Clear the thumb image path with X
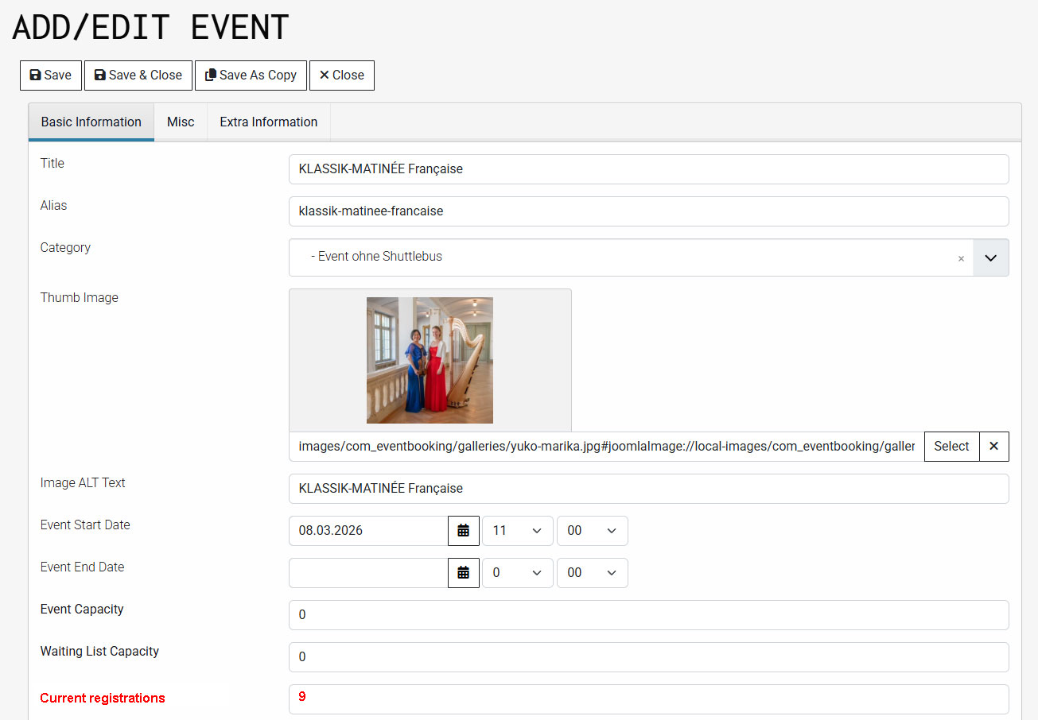The width and height of the screenshot is (1038, 720). [x=993, y=447]
